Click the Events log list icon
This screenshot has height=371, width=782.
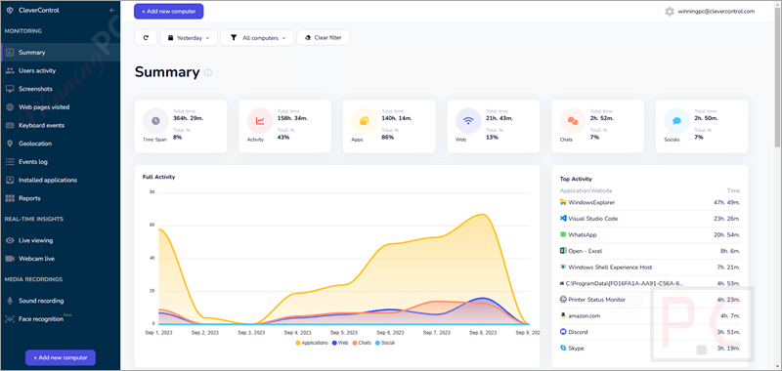click(x=10, y=162)
